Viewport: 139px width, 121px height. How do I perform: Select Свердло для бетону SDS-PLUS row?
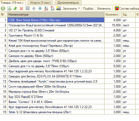coord(56,76)
